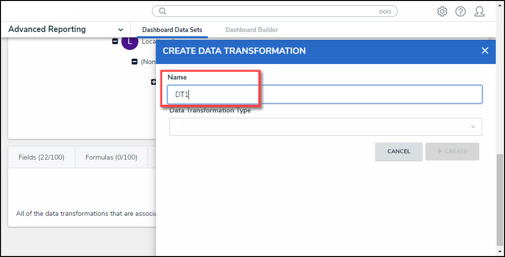Open the search options ellipsis icon

point(385,12)
